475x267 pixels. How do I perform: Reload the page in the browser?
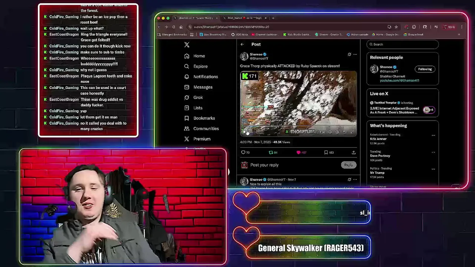coord(173,27)
